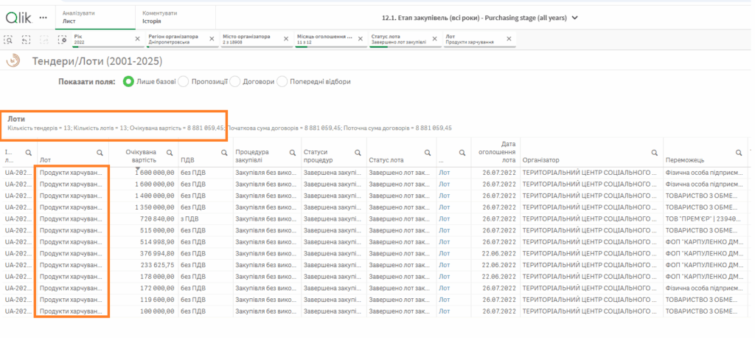Click search icon in Лот column header

click(x=100, y=153)
